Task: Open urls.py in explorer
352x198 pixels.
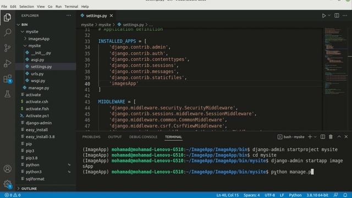Action: pyautogui.click(x=37, y=74)
